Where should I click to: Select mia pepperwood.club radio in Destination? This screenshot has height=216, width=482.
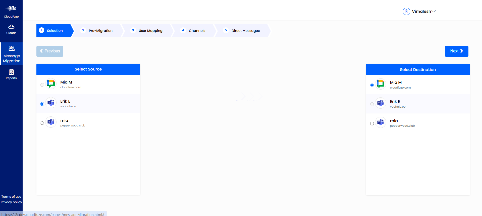tap(372, 123)
